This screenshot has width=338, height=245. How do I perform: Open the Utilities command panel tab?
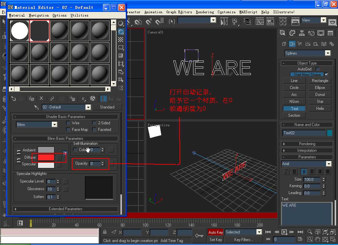pos(330,33)
